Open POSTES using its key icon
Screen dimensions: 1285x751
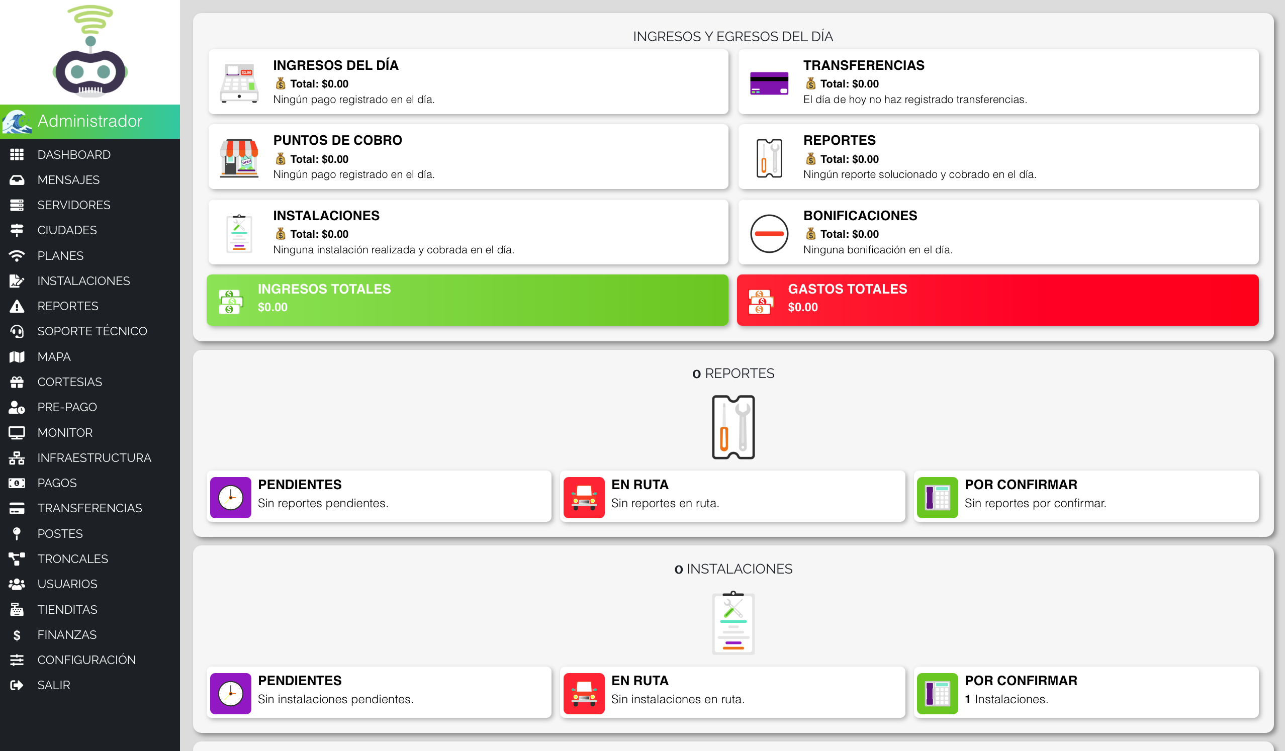17,533
